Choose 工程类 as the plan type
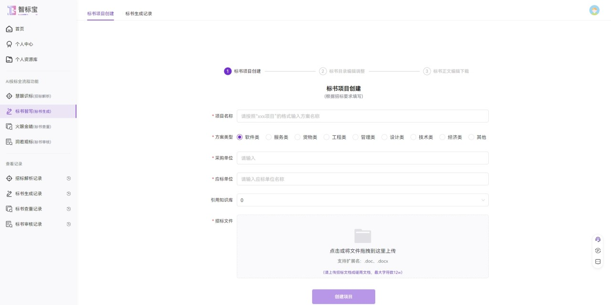Viewport: 611px width, 305px height. (x=327, y=137)
